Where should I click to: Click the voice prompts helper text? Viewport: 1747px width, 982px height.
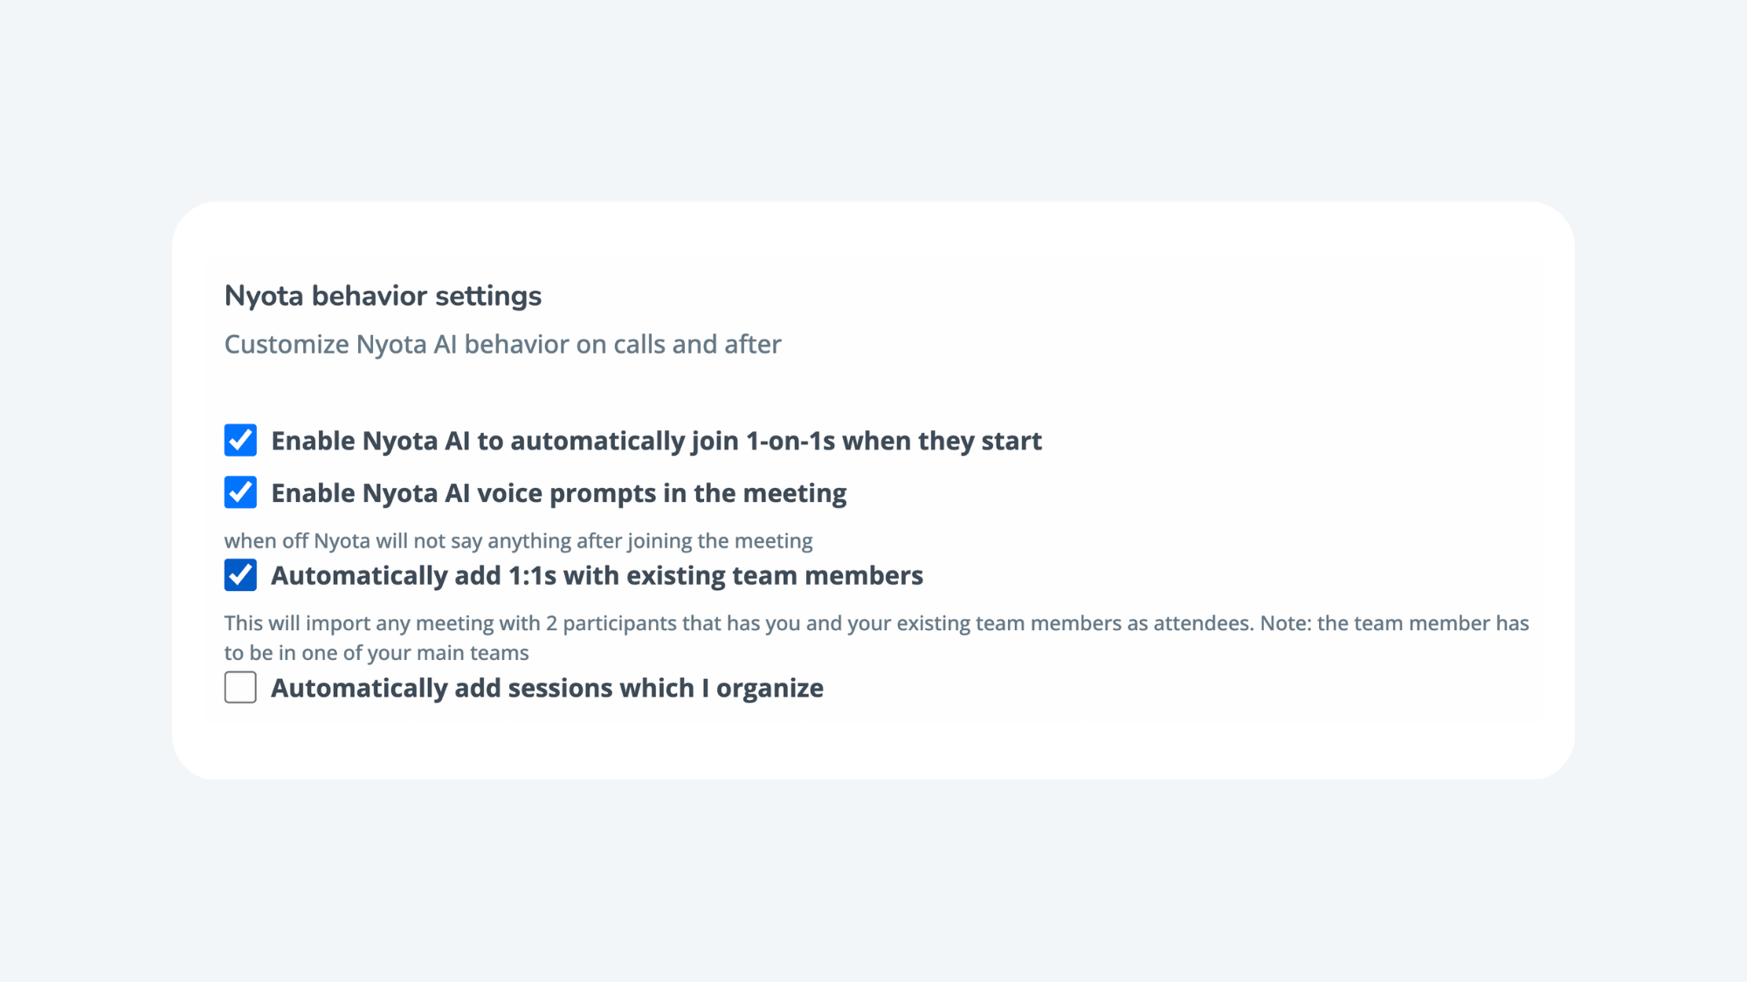tap(518, 540)
